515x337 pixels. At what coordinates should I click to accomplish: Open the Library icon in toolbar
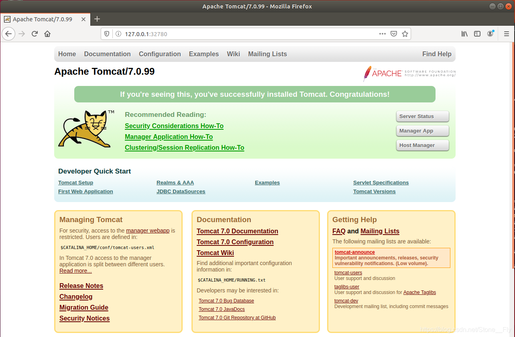click(x=464, y=34)
